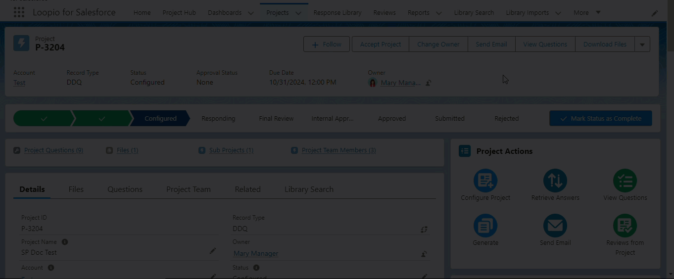
Task: Click the Sub Projects related list icon
Action: click(x=202, y=150)
